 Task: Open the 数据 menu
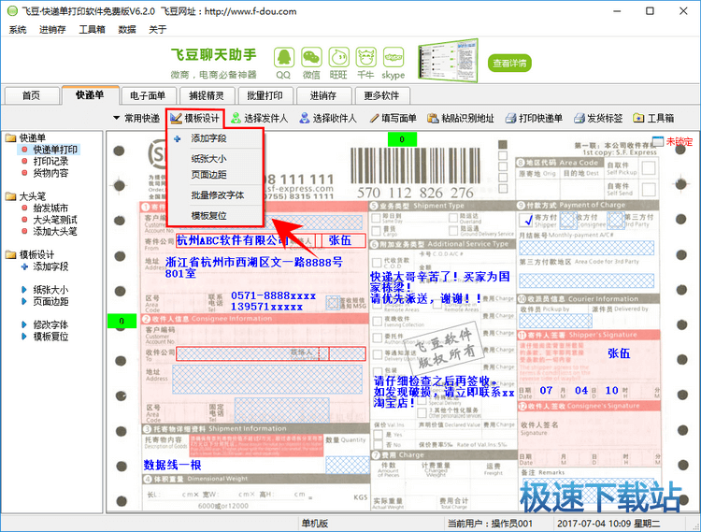(x=127, y=30)
